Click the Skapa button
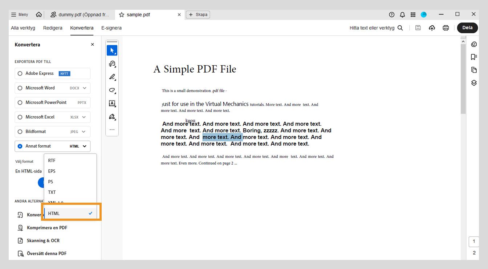The width and height of the screenshot is (488, 269). click(198, 15)
